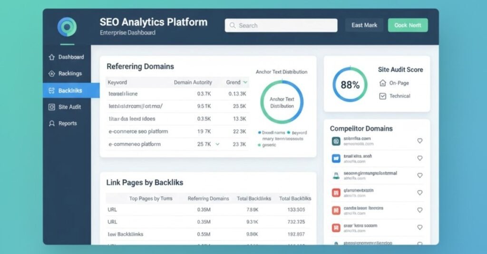Click the Reports person icon in sidebar
This screenshot has height=254, width=487.
click(x=52, y=123)
